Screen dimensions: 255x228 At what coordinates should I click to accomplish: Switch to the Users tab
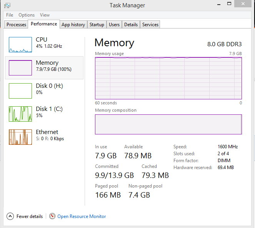[114, 25]
